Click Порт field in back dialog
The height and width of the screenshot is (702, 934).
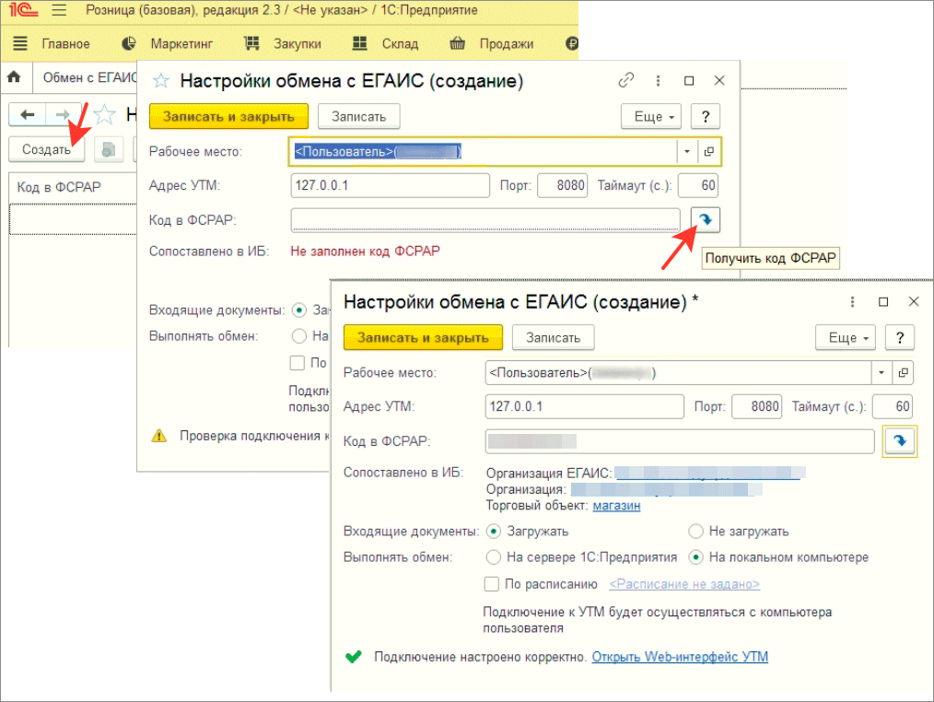click(x=562, y=185)
